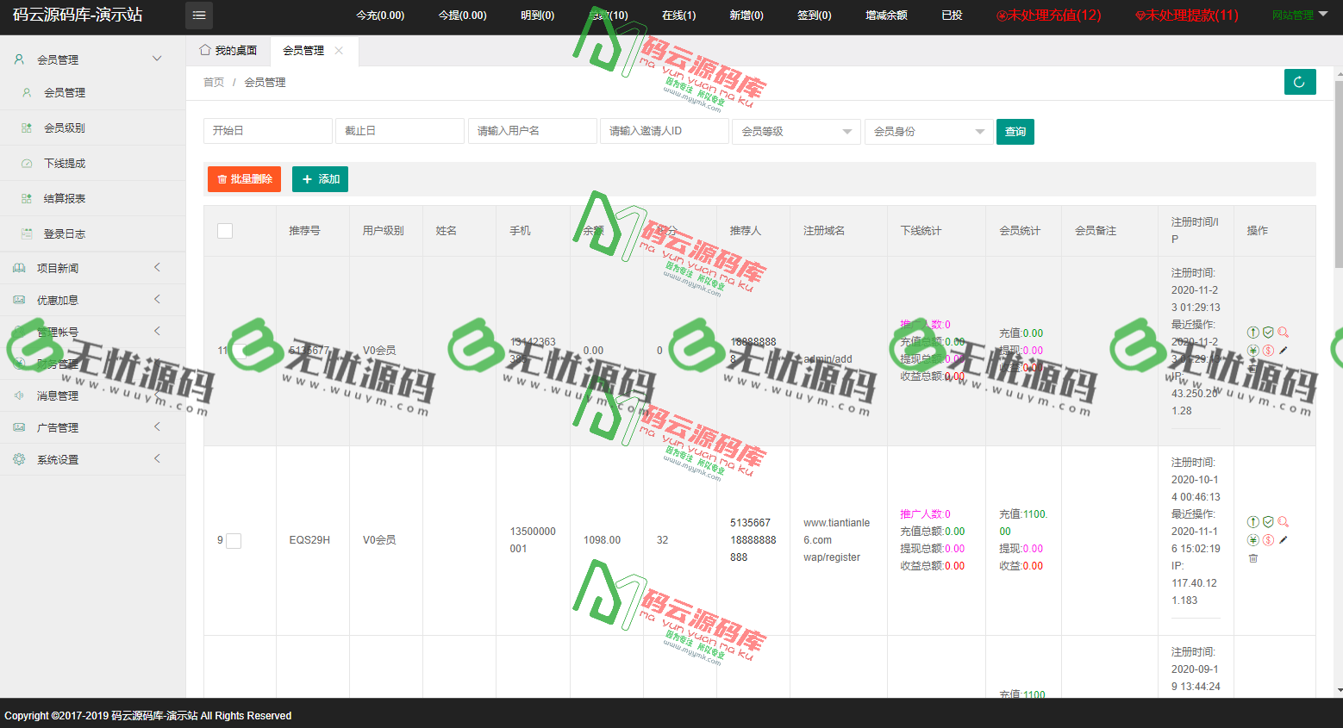Click the red $ icon in the first row operations
This screenshot has height=728, width=1343.
(1266, 351)
